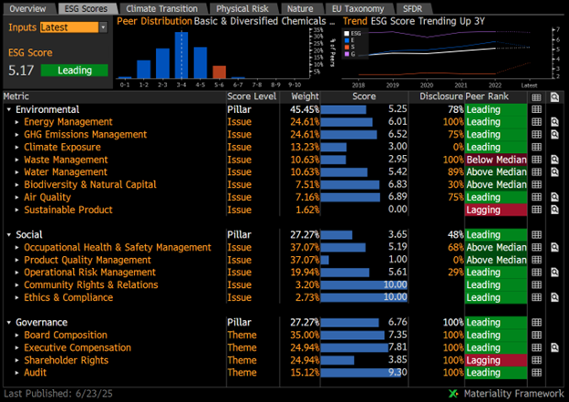Click magnifier icon for GHG Emissions Management

coord(553,134)
